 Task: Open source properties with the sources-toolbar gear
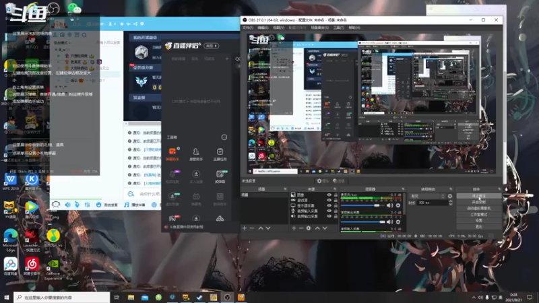pyautogui.click(x=309, y=228)
